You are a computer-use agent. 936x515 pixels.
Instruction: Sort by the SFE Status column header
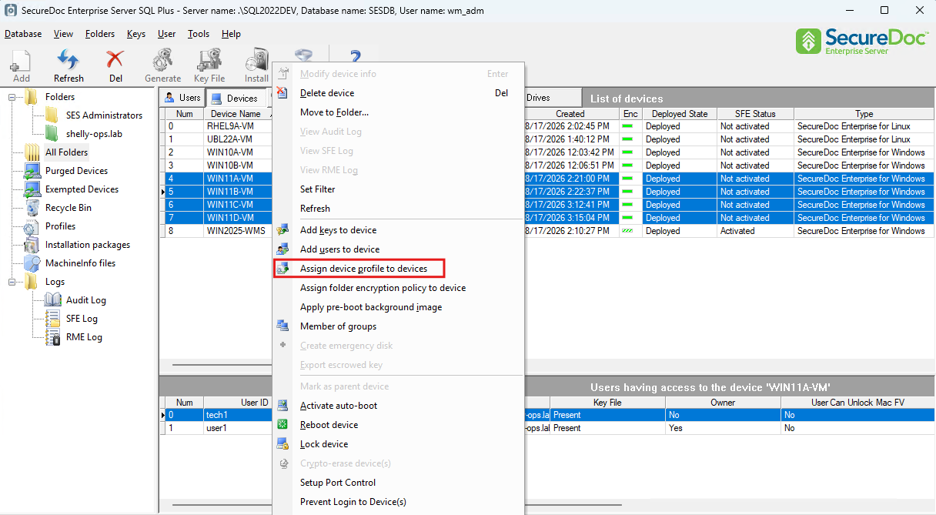(755, 114)
